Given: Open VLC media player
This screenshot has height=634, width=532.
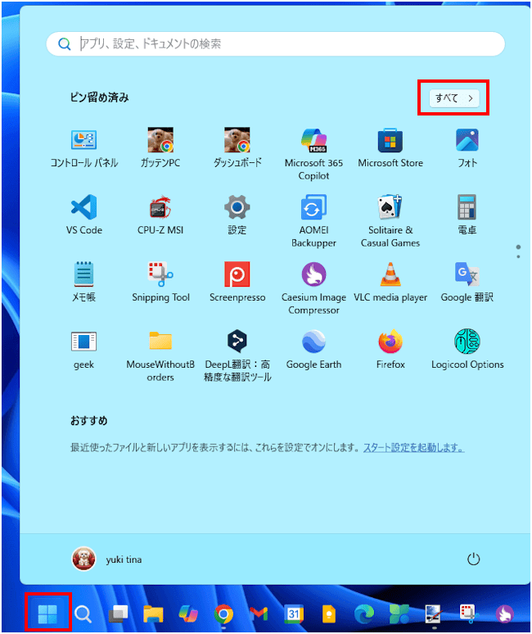Looking at the screenshot, I should click(390, 283).
